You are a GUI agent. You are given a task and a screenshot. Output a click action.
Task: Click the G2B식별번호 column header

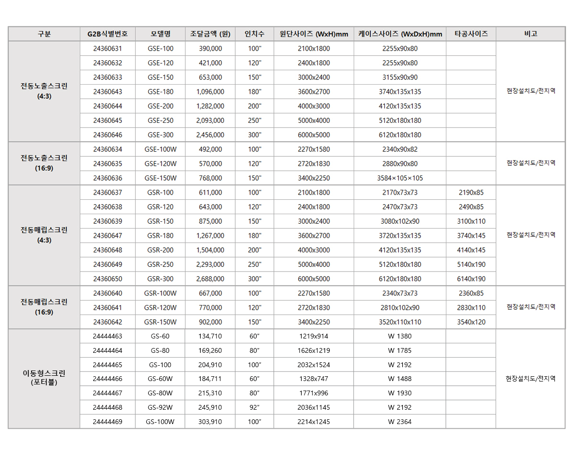tap(108, 34)
